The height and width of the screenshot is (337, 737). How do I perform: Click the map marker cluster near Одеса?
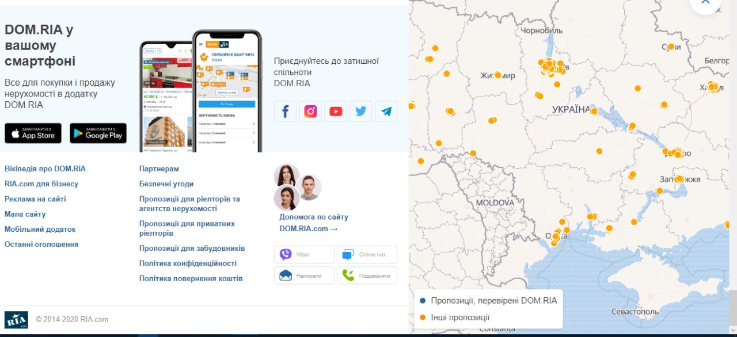[557, 236]
